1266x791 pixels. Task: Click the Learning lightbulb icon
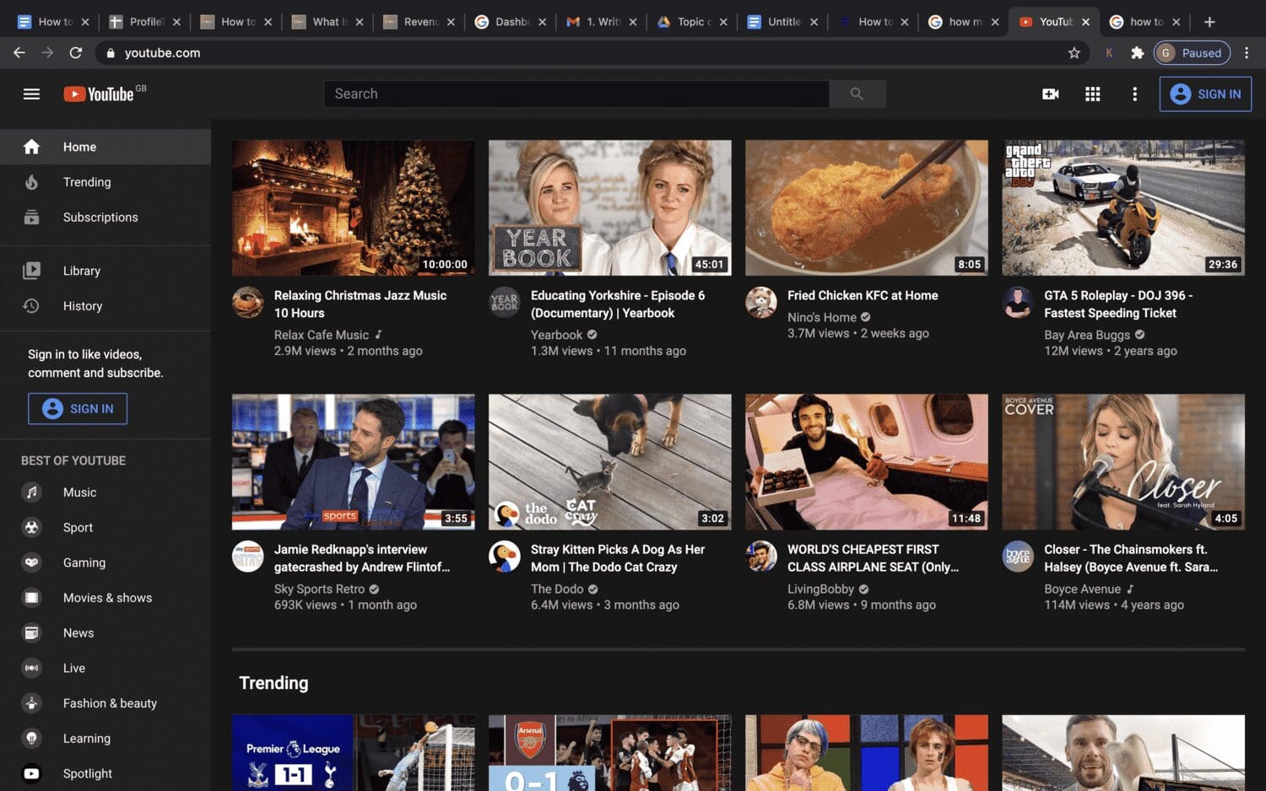[x=31, y=738]
